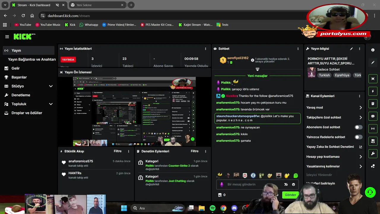
Task: Expand the Topluluk sidebar section
Action: point(51,104)
